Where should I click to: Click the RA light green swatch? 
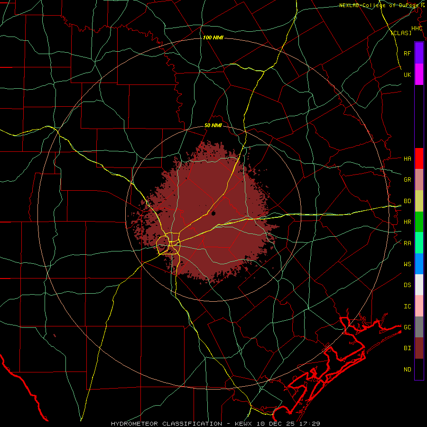[x=419, y=243]
